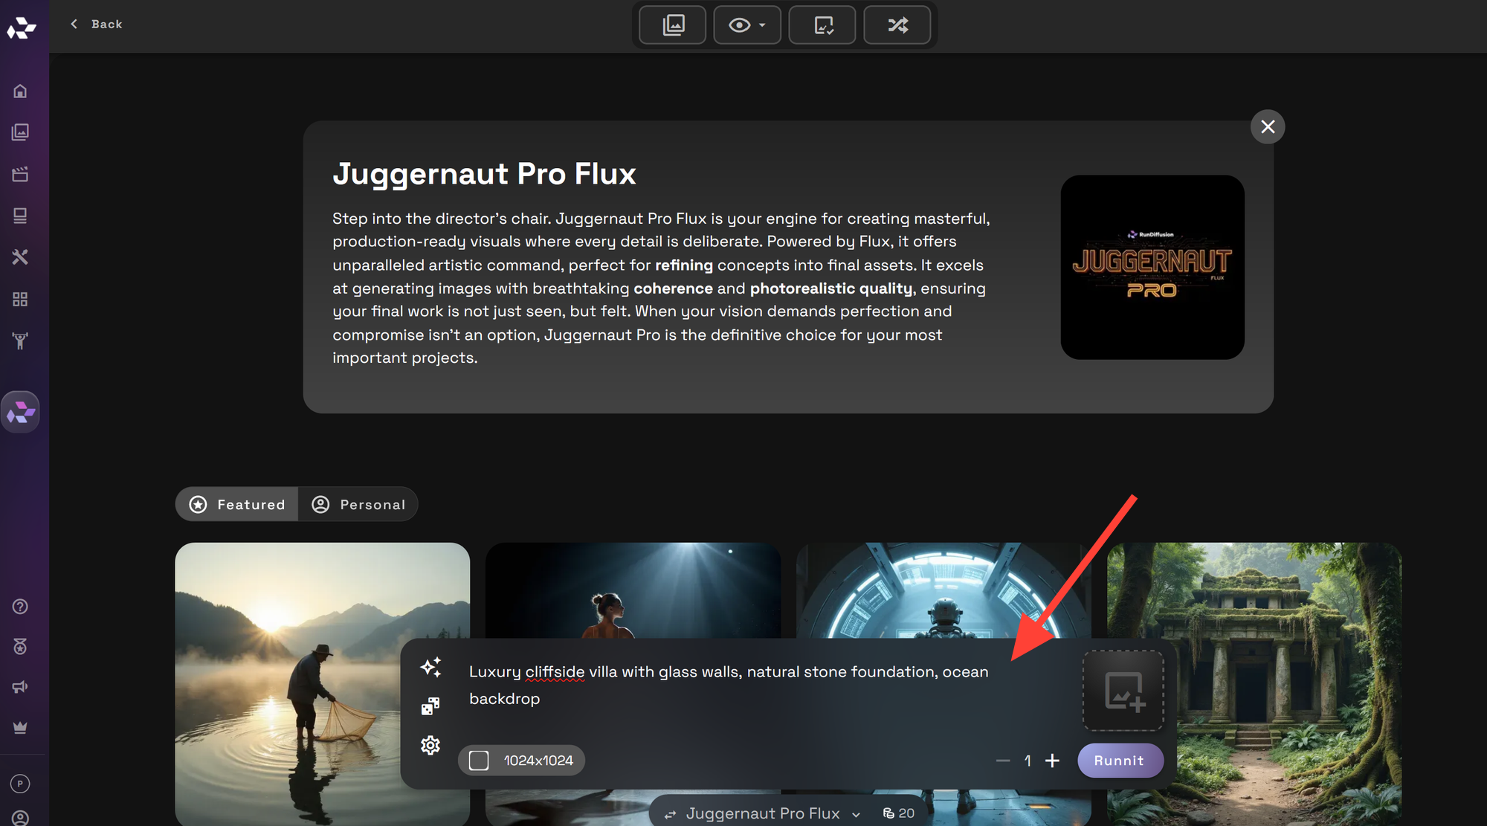Switch to the Personal tab
1487x826 pixels.
coord(358,505)
